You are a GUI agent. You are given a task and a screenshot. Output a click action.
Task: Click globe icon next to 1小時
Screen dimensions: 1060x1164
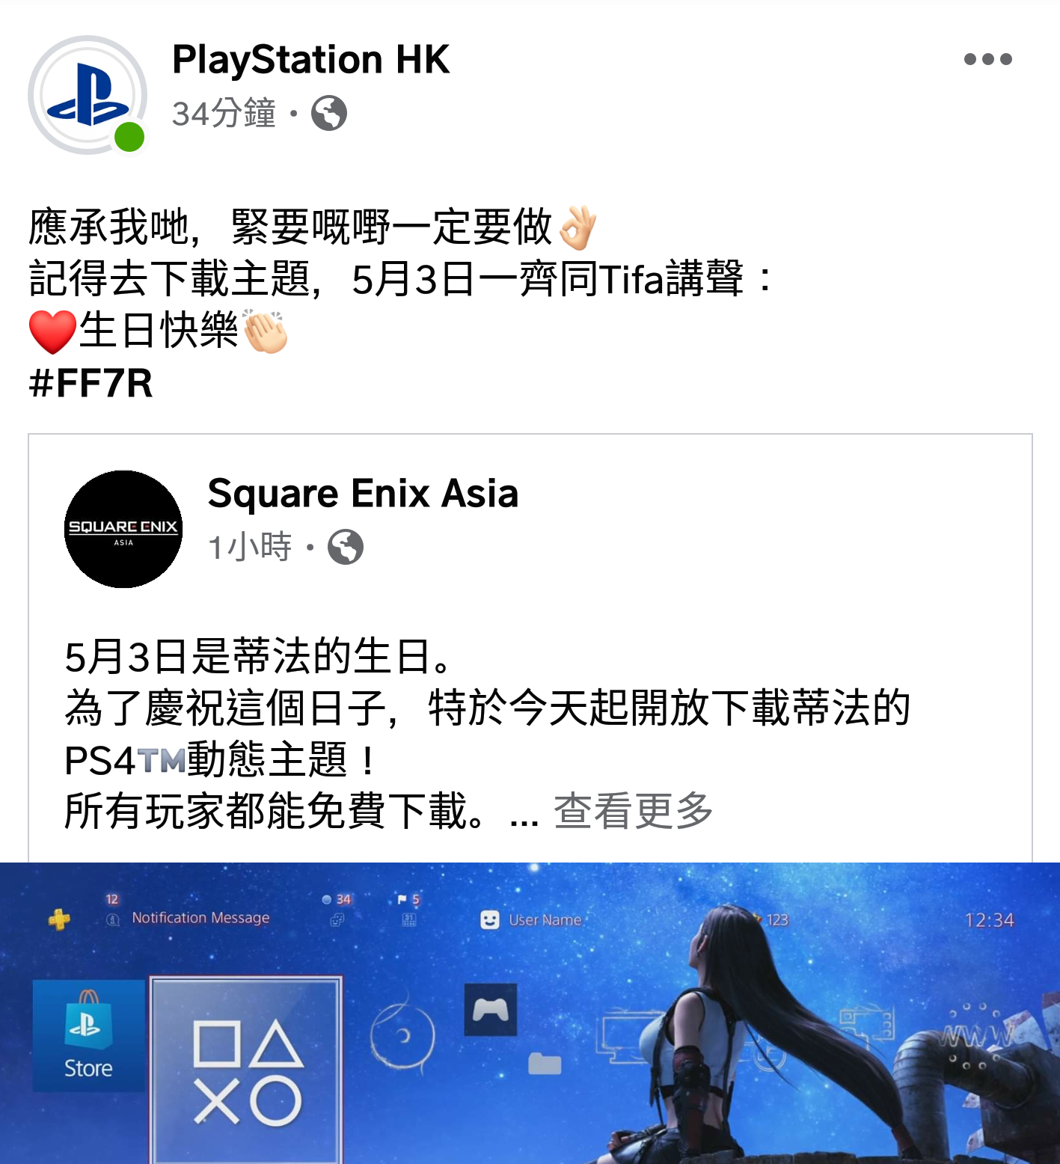tap(346, 547)
